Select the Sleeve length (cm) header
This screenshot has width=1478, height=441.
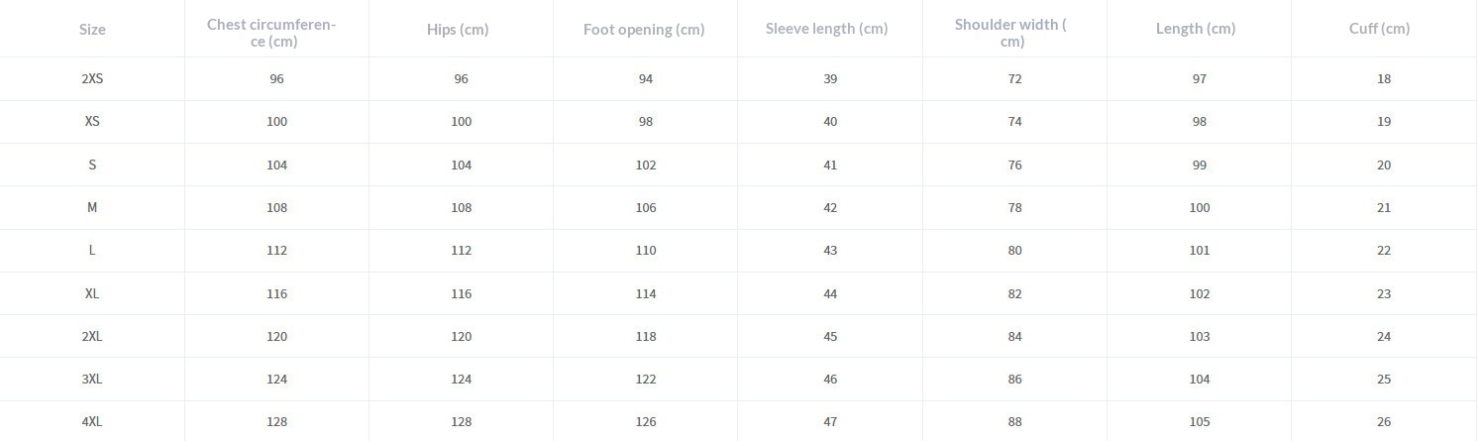coord(826,29)
